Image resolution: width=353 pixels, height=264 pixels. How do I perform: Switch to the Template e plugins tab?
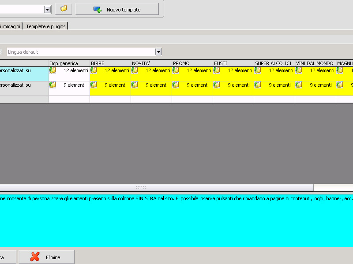click(x=46, y=26)
